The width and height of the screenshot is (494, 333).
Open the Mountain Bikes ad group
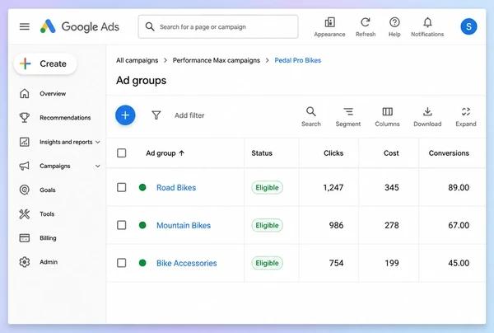[184, 225]
